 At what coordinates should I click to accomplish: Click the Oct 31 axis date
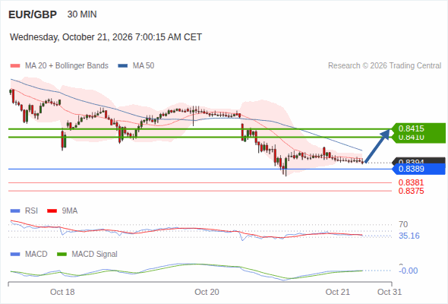tap(390, 292)
